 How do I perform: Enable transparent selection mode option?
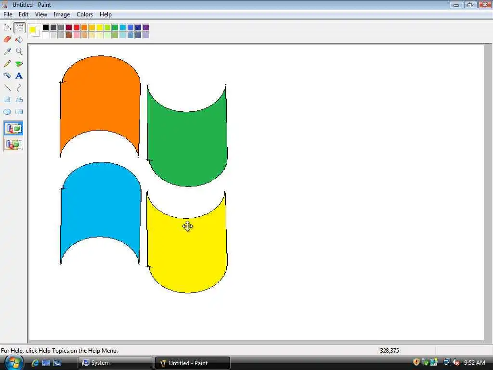pos(13,145)
